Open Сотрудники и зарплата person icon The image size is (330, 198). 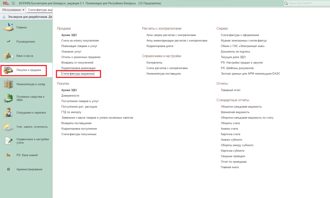(x=8, y=113)
